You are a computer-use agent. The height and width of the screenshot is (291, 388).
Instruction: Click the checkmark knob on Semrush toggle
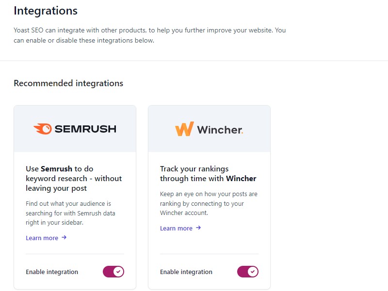[118, 272]
